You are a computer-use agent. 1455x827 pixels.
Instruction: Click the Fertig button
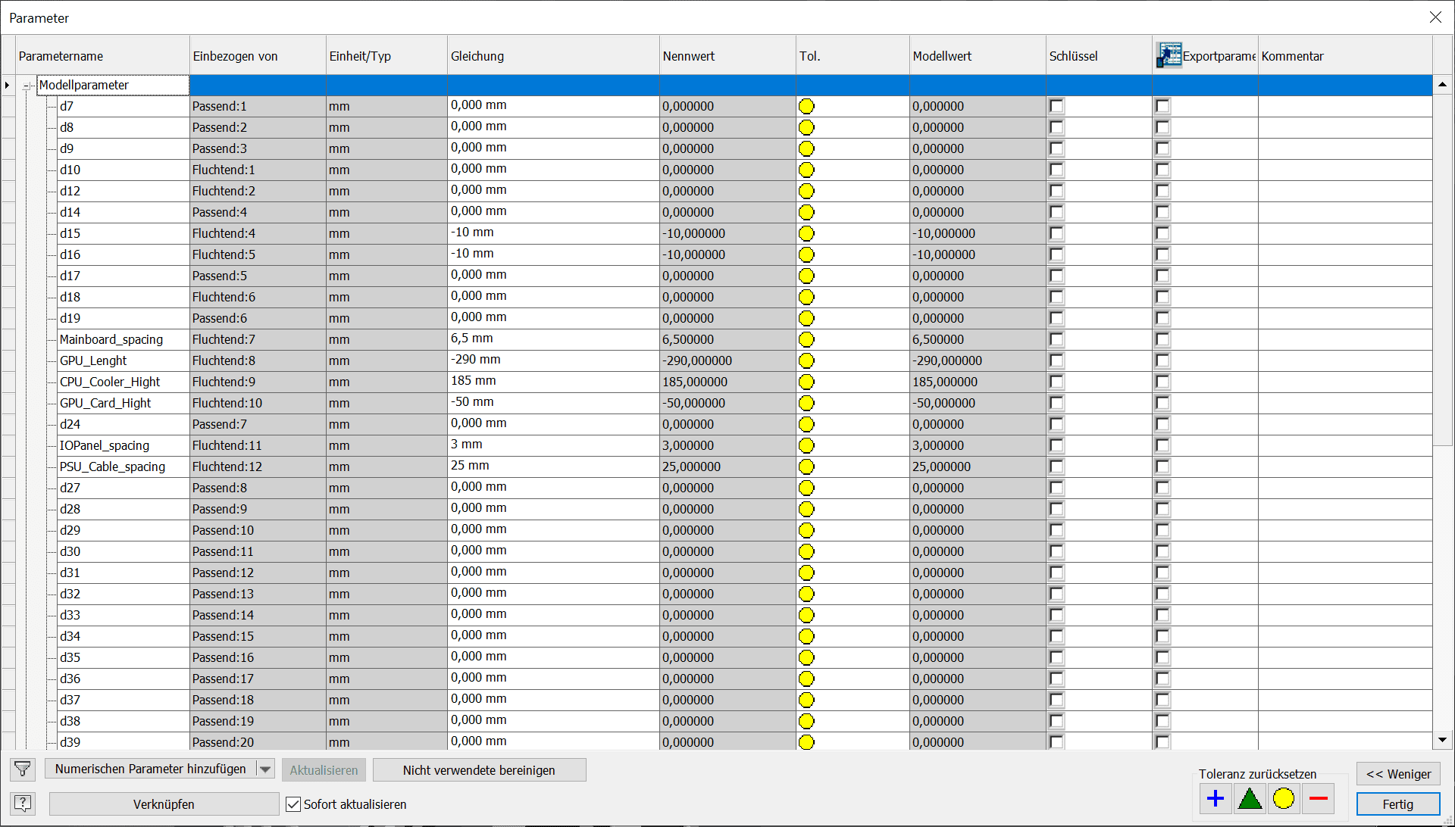pyautogui.click(x=1398, y=804)
